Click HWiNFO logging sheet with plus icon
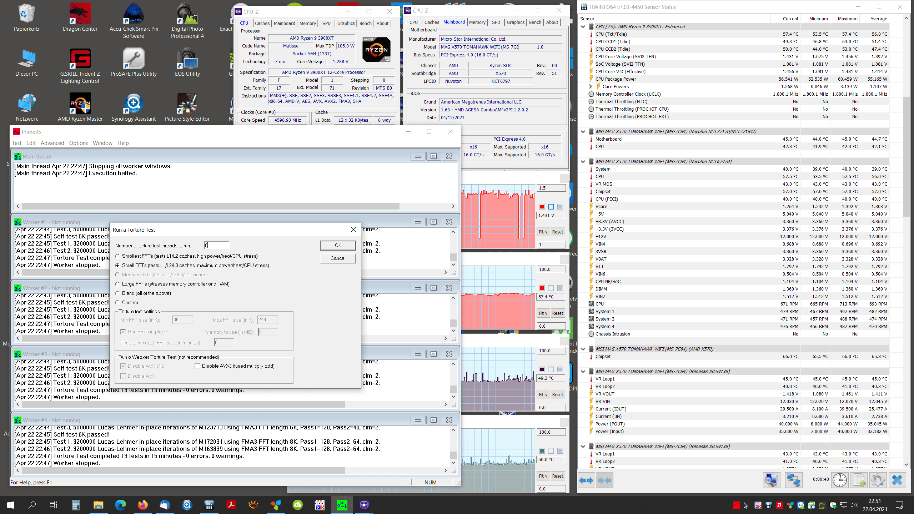This screenshot has height=514, width=914. (x=859, y=480)
